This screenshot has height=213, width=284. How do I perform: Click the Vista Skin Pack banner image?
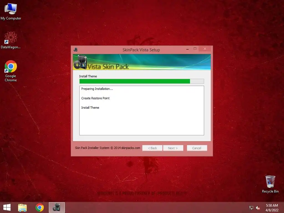coord(142,62)
